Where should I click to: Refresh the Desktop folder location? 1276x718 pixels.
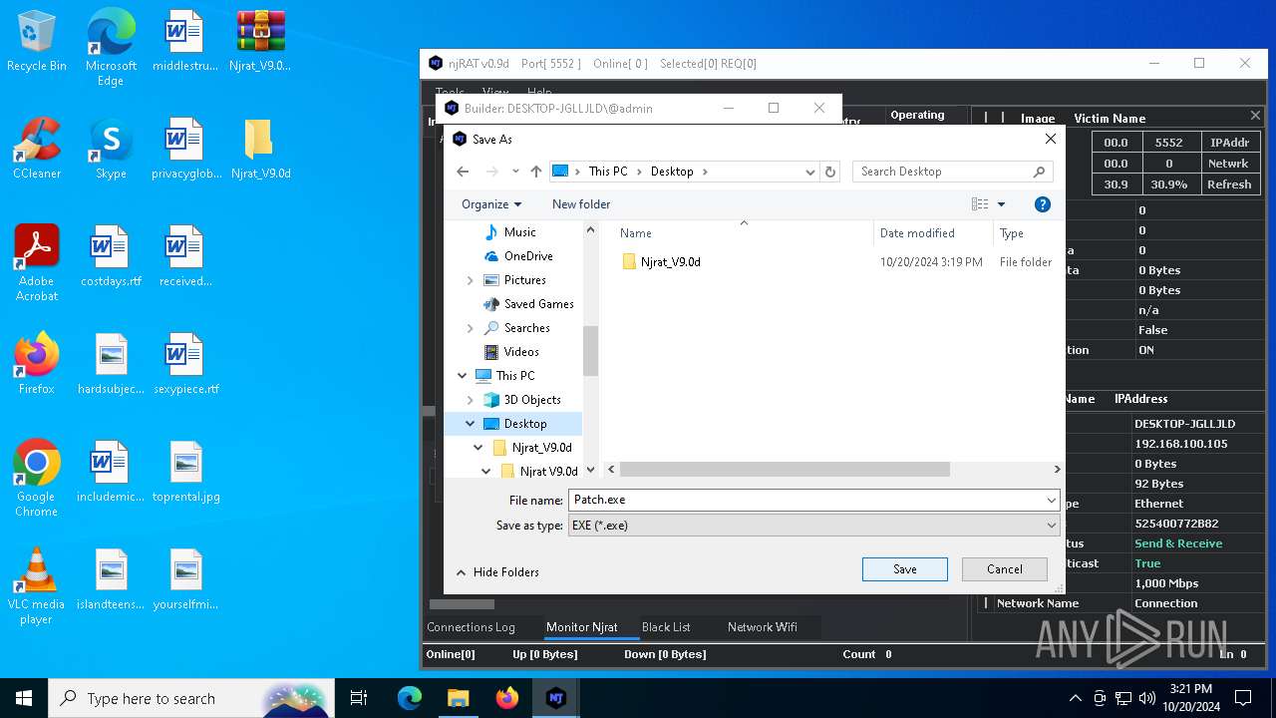tap(830, 172)
